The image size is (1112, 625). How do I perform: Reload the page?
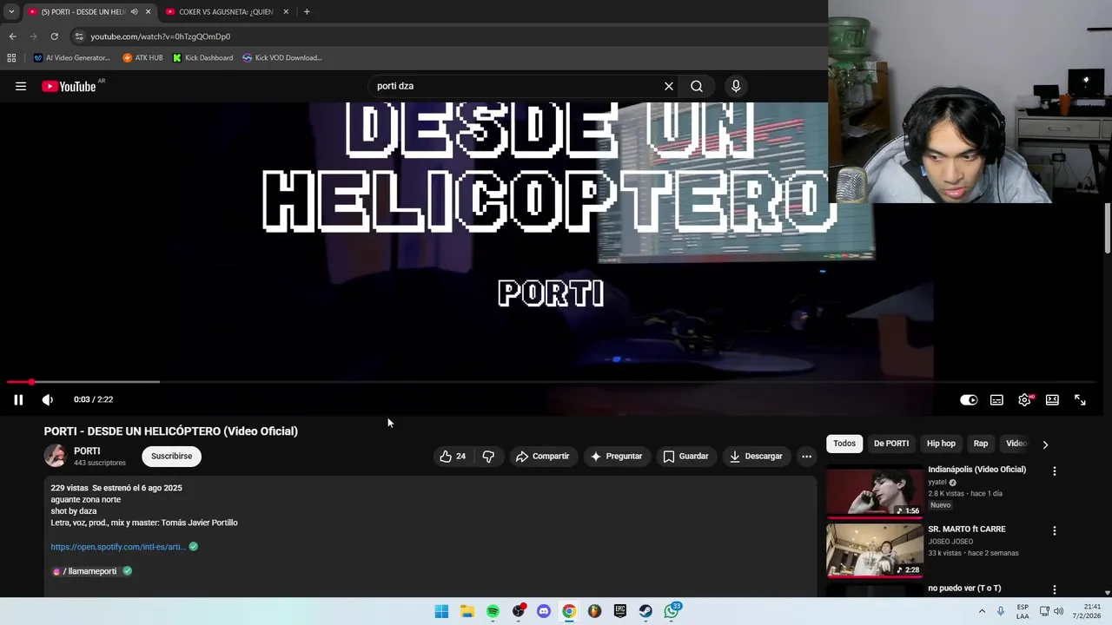pyautogui.click(x=54, y=36)
